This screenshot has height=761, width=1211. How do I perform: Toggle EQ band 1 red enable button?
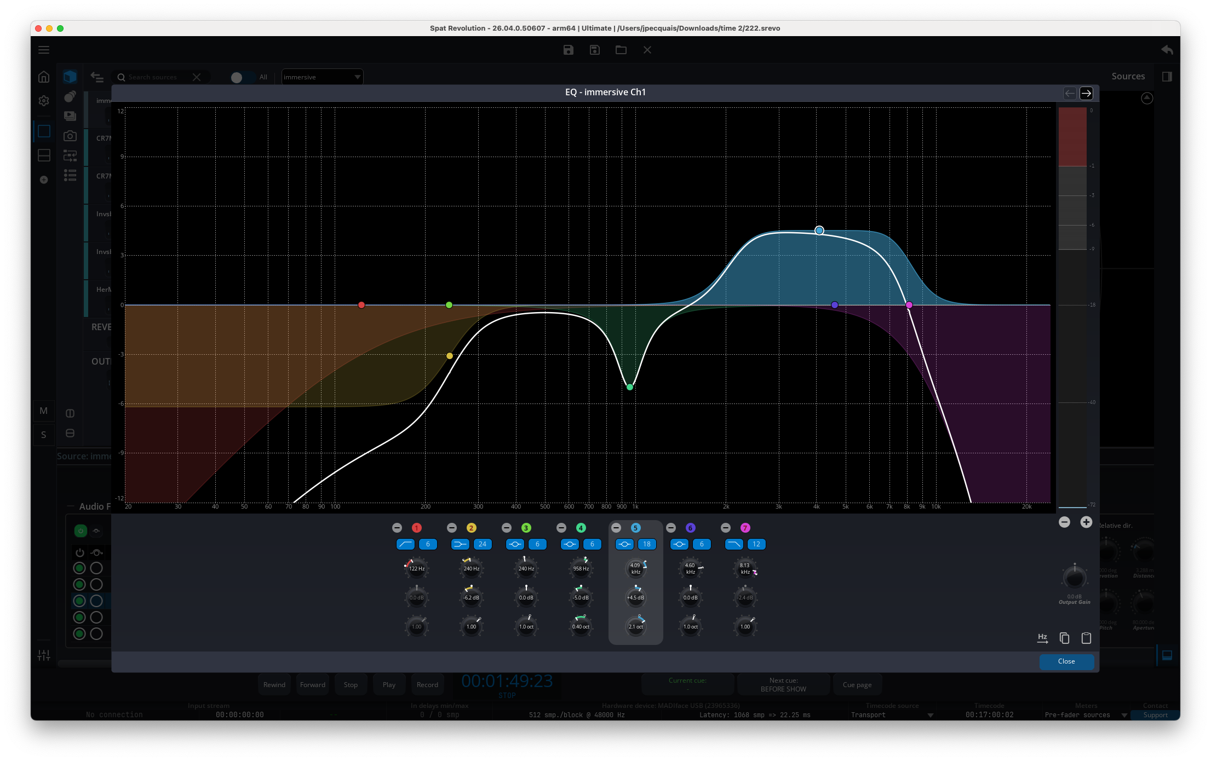coord(417,528)
